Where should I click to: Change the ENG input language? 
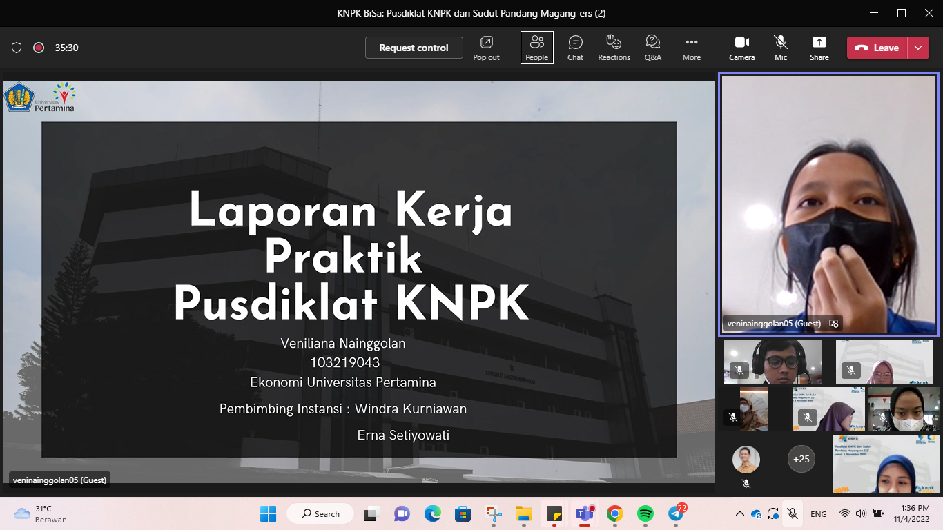tap(819, 513)
